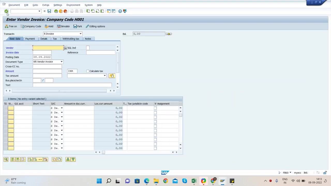Click the Windows Start button
The width and height of the screenshot is (331, 186).
click(x=99, y=181)
